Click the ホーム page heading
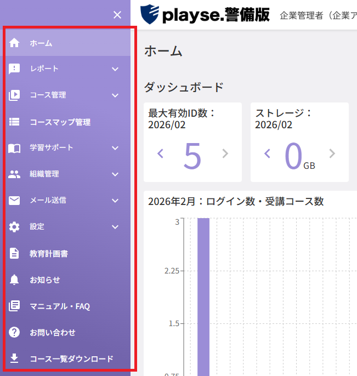The width and height of the screenshot is (357, 376). pos(163,51)
